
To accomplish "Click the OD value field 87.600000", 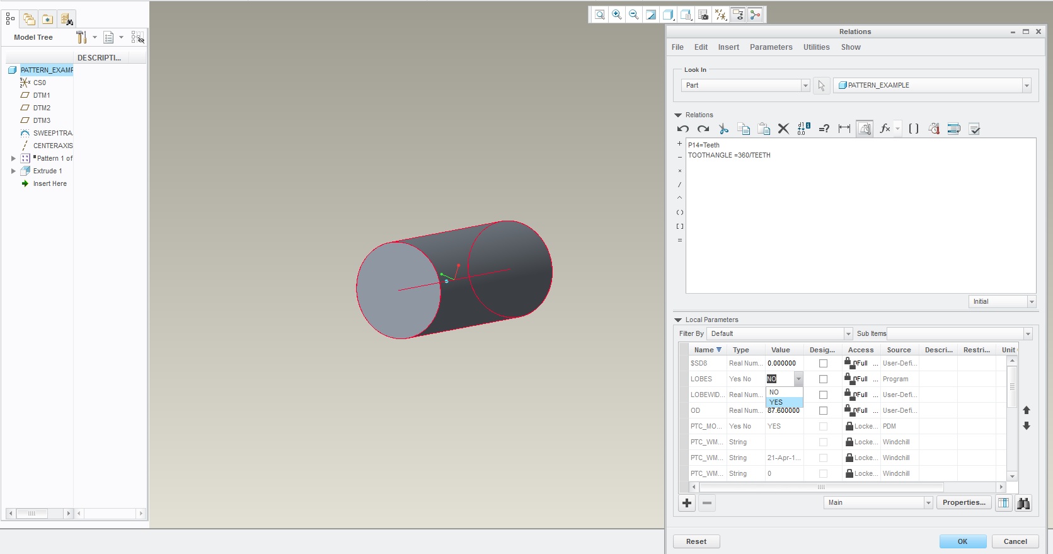I will point(784,411).
